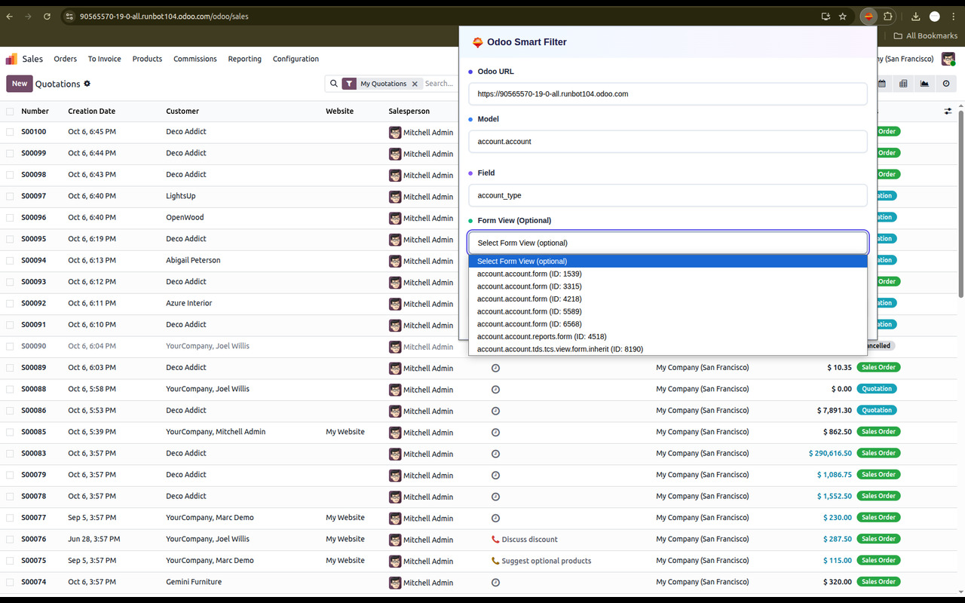
Task: Reload the page
Action: 47,16
